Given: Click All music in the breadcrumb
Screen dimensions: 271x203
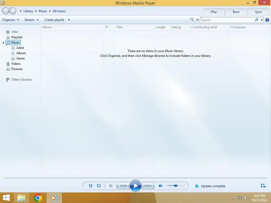Looking at the screenshot, I should coord(59,11).
